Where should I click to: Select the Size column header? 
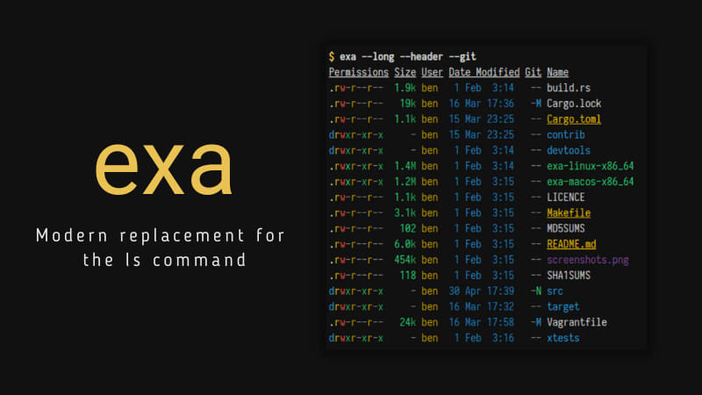pos(405,72)
